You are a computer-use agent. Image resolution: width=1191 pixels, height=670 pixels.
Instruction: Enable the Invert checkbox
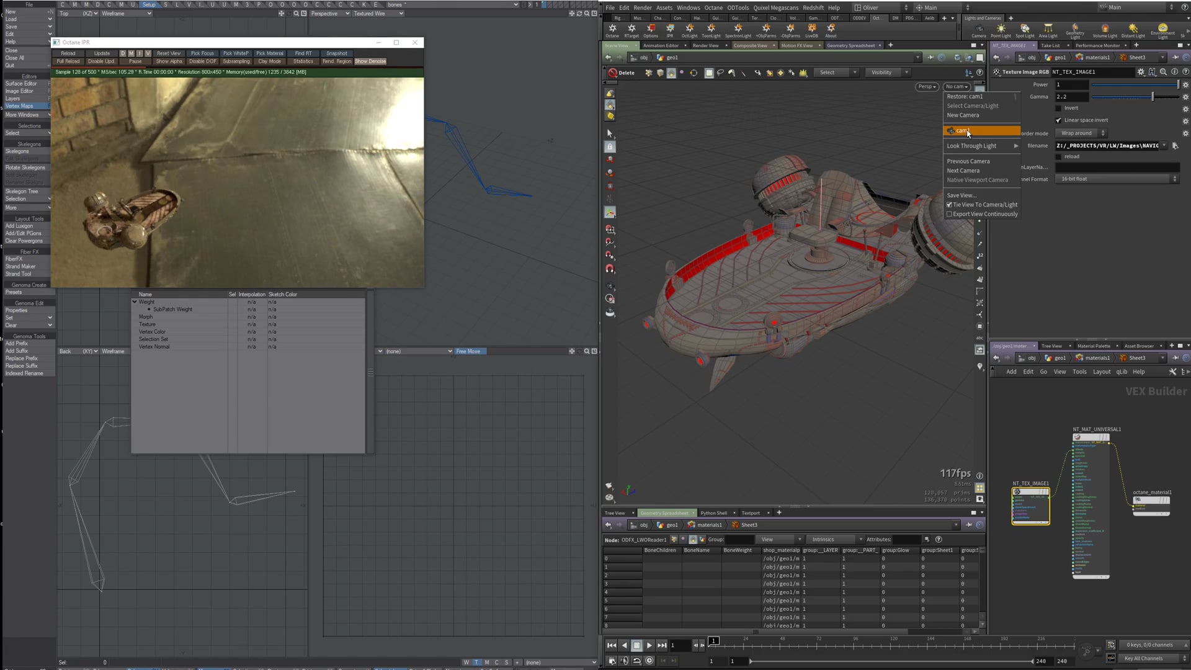[x=1059, y=108]
